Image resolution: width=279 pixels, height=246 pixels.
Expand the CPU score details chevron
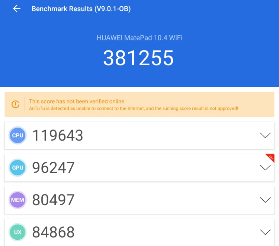265,135
